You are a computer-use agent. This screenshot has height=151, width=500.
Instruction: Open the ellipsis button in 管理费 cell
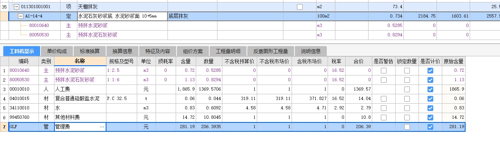(x=102, y=127)
